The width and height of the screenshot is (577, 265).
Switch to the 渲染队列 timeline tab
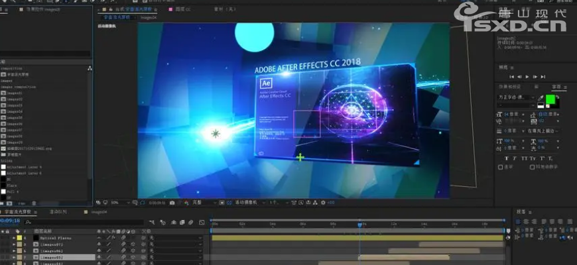click(x=58, y=212)
